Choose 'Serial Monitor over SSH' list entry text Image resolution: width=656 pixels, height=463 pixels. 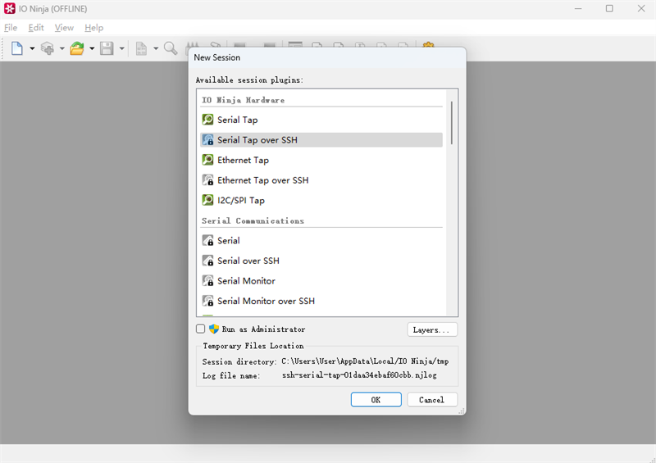pos(266,301)
